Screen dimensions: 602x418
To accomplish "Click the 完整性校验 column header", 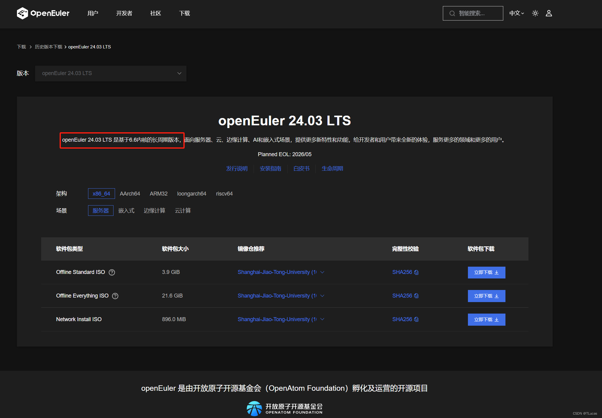I will click(406, 249).
